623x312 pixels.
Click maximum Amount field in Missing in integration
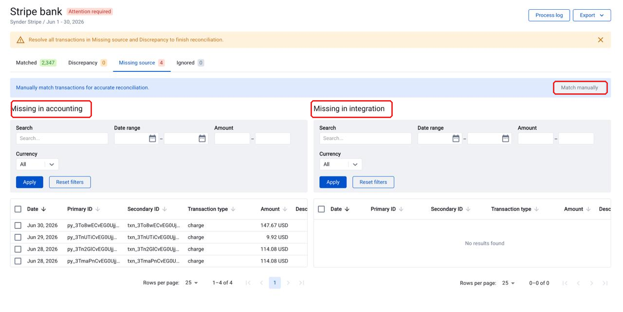coord(576,139)
